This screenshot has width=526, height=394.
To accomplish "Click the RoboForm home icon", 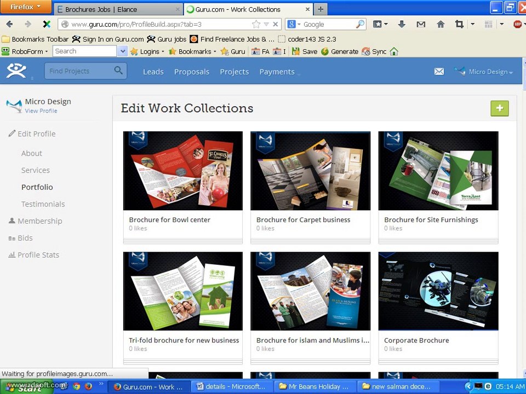I will pyautogui.click(x=394, y=51).
